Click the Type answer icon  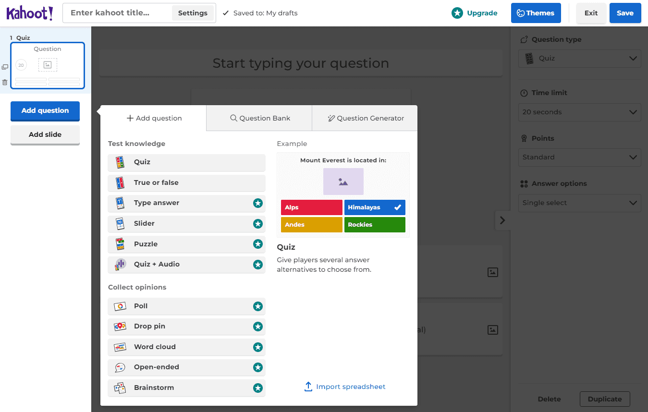point(120,203)
